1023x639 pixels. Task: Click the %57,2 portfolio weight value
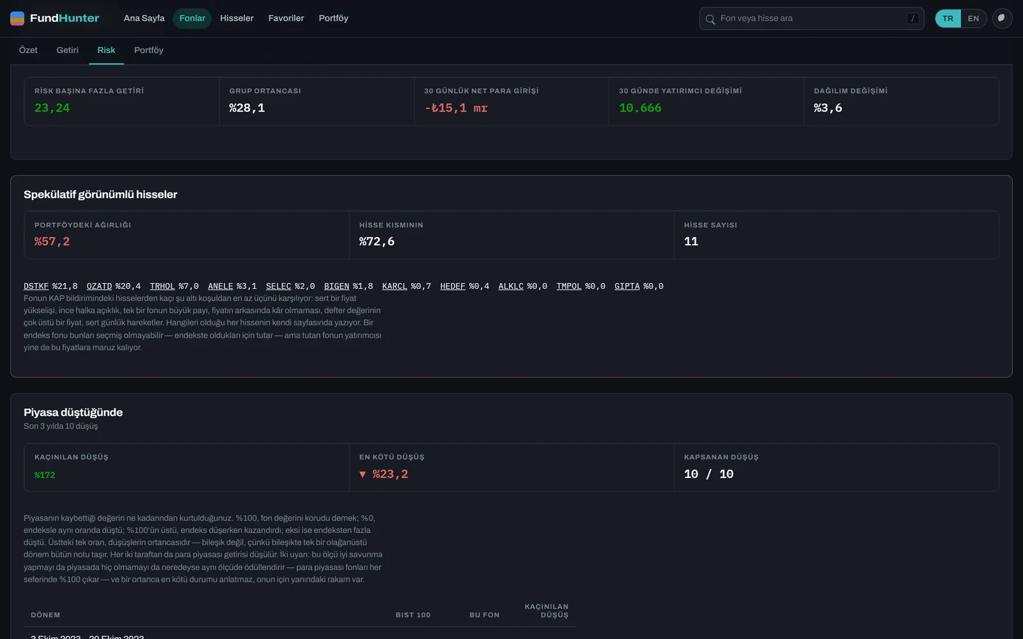pyautogui.click(x=52, y=242)
